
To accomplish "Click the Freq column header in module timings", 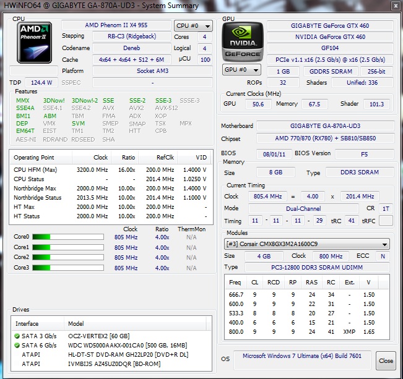I will [x=236, y=283].
